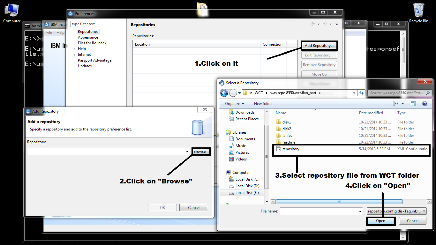The height and width of the screenshot is (245, 436).
Task: Click the back arrow in Select a Repository
Action: coord(224,93)
